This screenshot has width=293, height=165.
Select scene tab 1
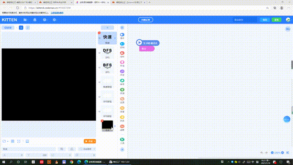(21, 27)
